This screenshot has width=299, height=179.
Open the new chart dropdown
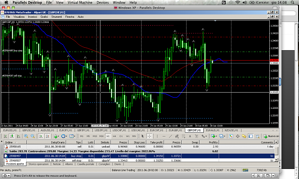213,136
